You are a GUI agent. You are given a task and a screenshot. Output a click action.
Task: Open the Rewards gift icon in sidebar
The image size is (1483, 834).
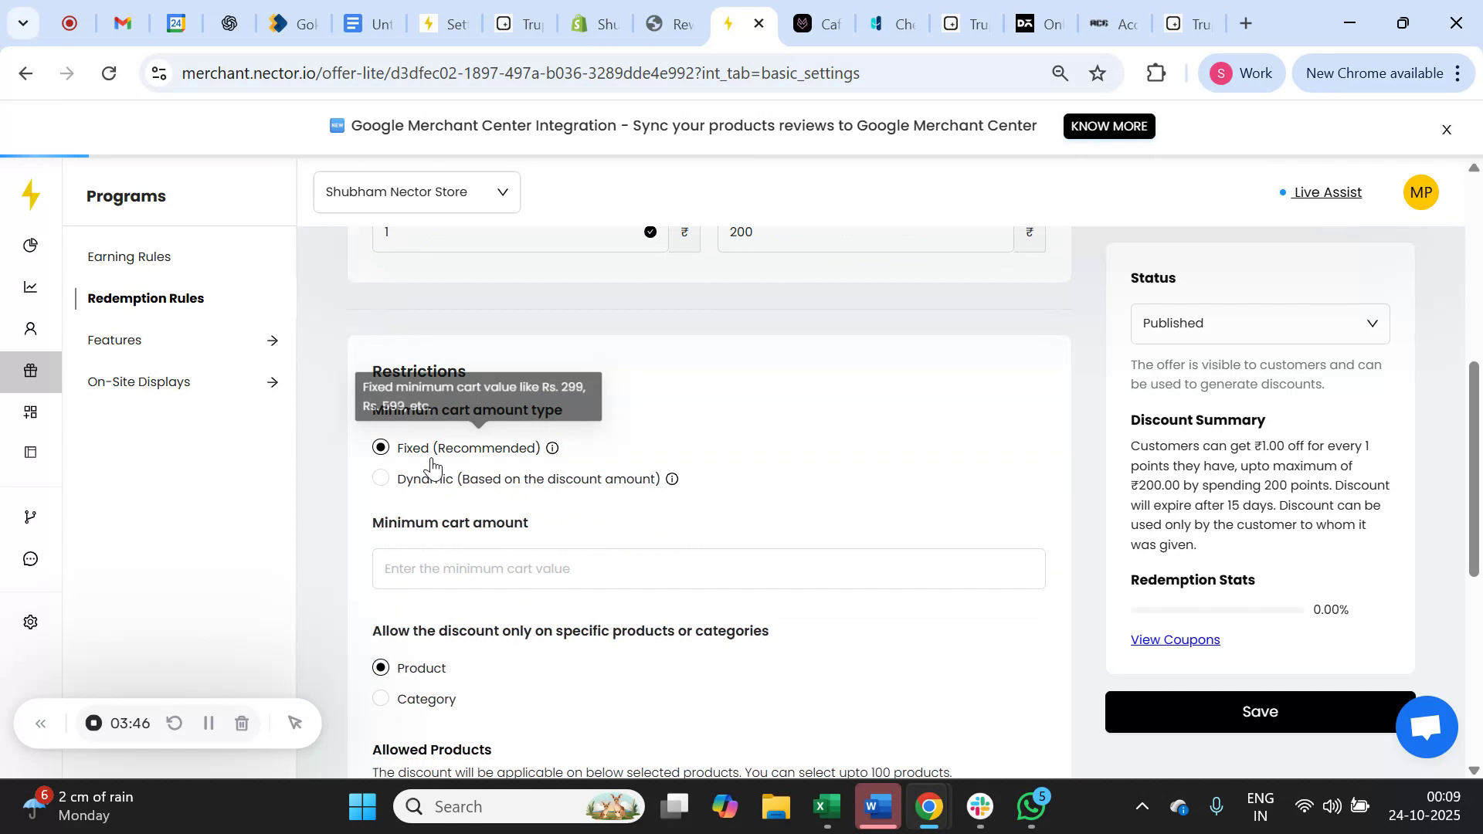click(31, 371)
